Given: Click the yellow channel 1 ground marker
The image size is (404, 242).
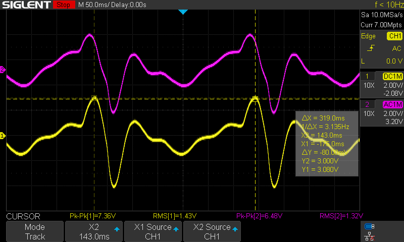Looking at the screenshot, I should (x=2, y=135).
